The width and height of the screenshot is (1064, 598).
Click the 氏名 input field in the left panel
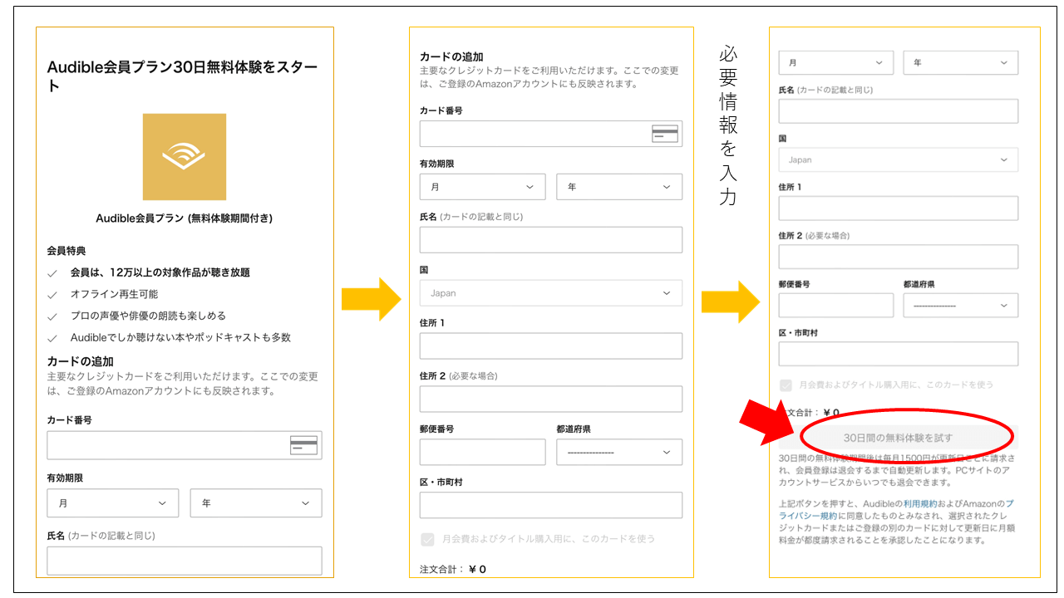point(184,561)
